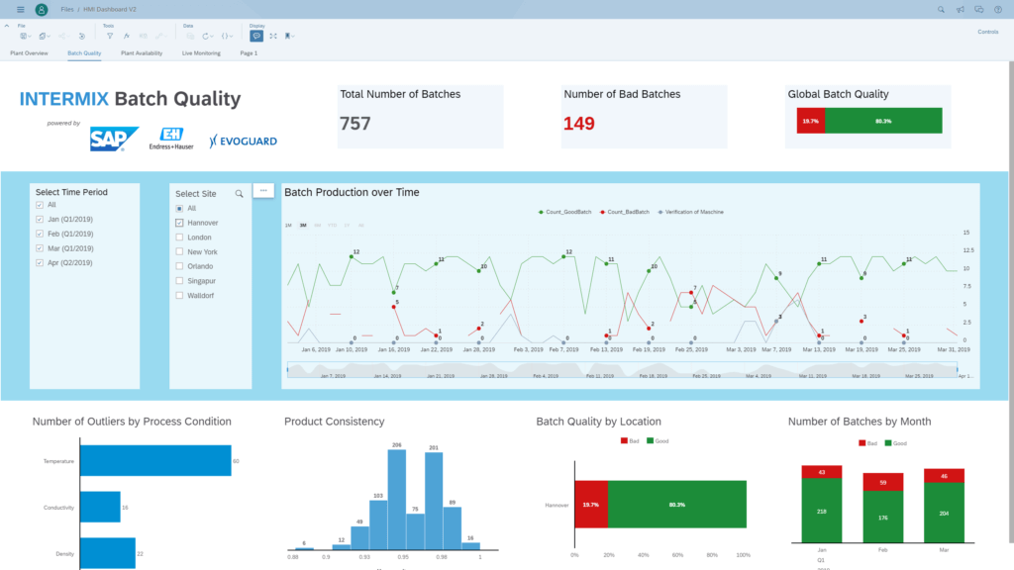Check the London site checkbox
The height and width of the screenshot is (570, 1014).
(x=179, y=237)
